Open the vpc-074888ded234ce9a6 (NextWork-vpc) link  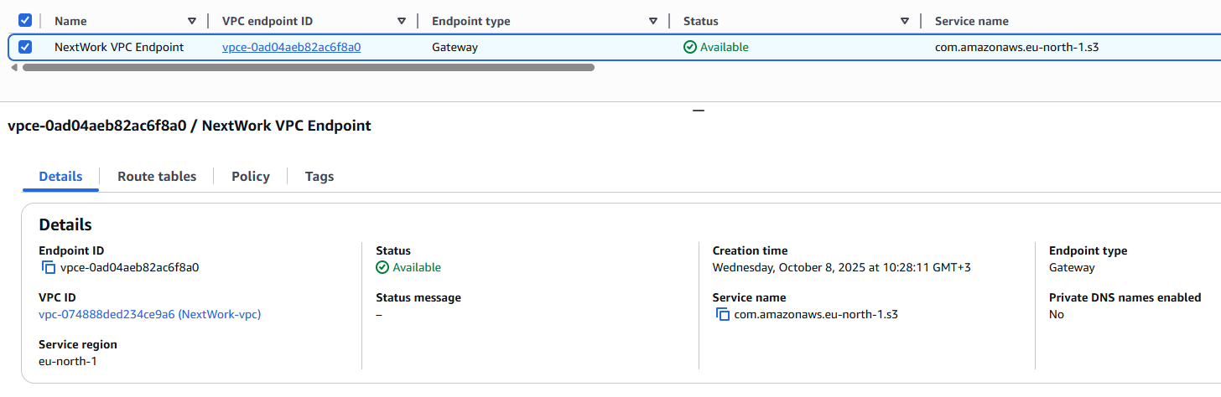click(150, 315)
